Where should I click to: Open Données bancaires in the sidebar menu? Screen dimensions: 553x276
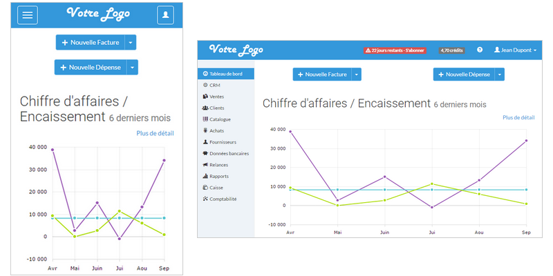(229, 153)
